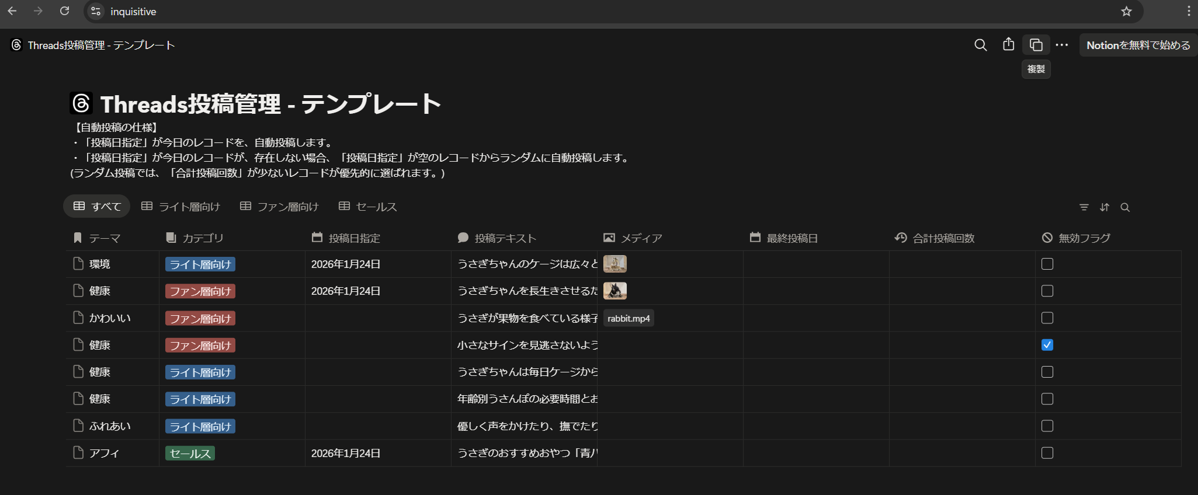Screen dimensions: 1198x495
Task: Bookmark this page with star icon
Action: tap(1126, 12)
